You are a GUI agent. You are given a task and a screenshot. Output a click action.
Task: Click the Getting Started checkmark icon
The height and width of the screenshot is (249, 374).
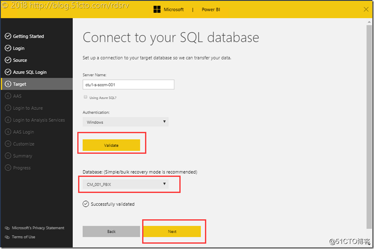[8, 36]
